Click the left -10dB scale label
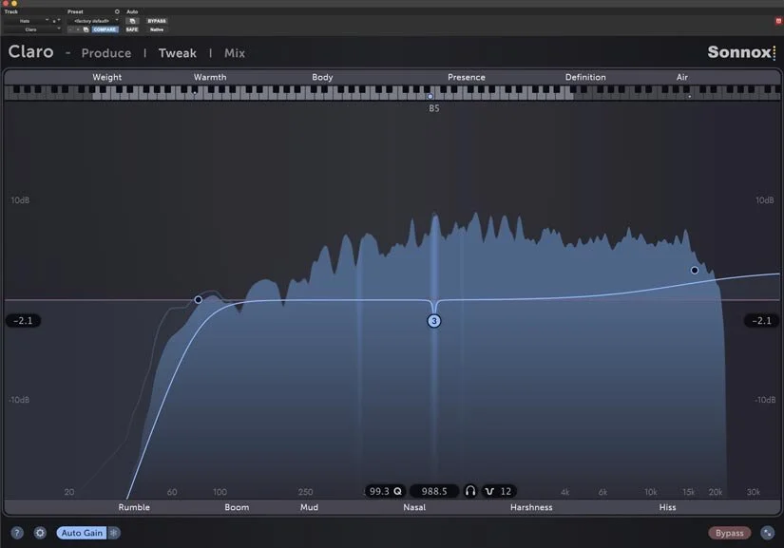This screenshot has width=784, height=548. pyautogui.click(x=19, y=400)
